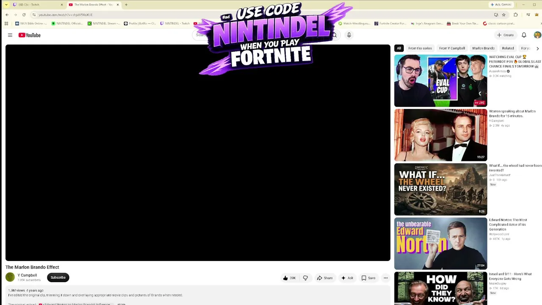Open the crown profile icon in toolbar
The image size is (542, 305).
tap(536, 15)
